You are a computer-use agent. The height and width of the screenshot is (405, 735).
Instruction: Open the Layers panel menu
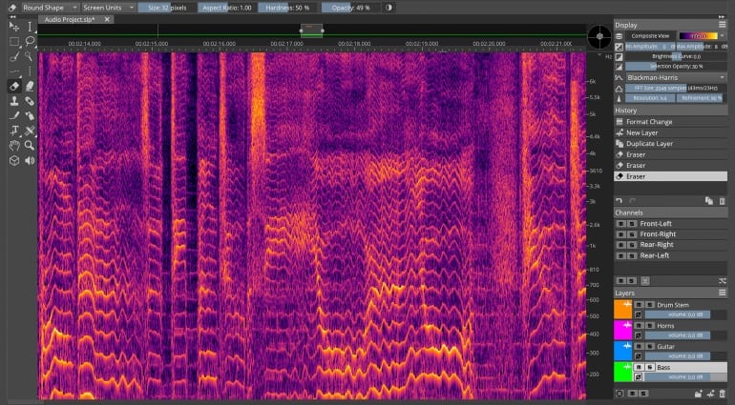click(x=722, y=293)
